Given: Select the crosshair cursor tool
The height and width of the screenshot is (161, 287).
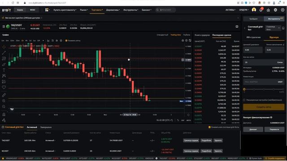Looking at the screenshot, I should (x=4, y=47).
